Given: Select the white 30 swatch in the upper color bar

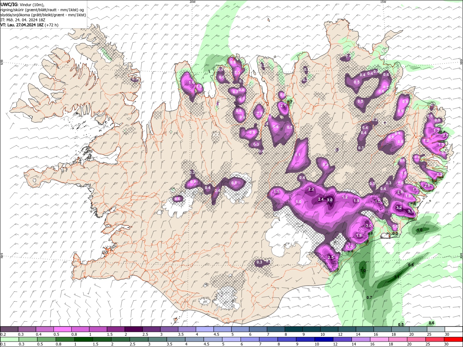Looking at the screenshot, I should click(454, 329).
